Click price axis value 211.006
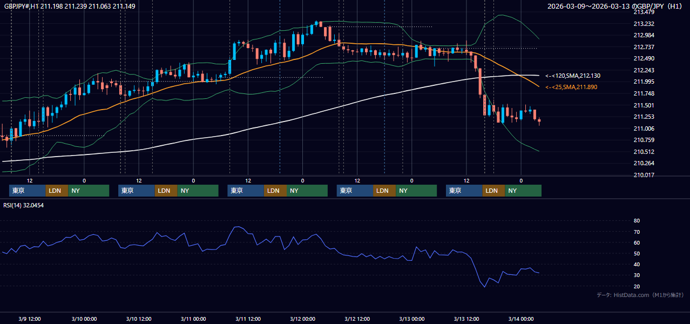This screenshot has width=690, height=324. (x=644, y=129)
